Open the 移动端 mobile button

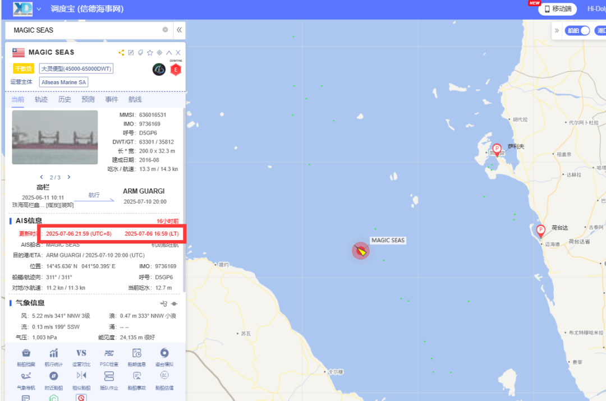(x=558, y=9)
